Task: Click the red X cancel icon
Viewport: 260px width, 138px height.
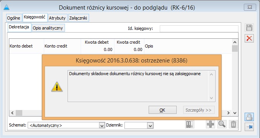Action: click(x=249, y=38)
